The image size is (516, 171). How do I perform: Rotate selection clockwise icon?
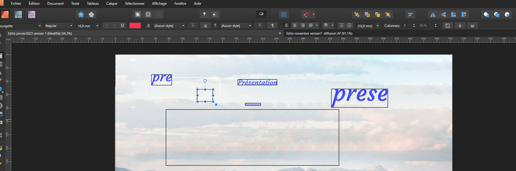tap(464, 15)
